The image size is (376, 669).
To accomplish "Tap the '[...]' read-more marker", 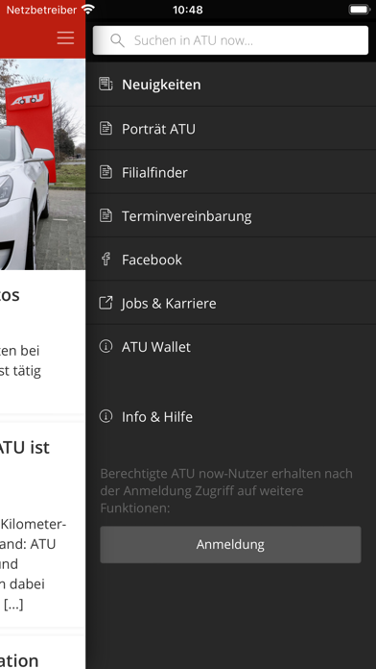I will 13,605.
